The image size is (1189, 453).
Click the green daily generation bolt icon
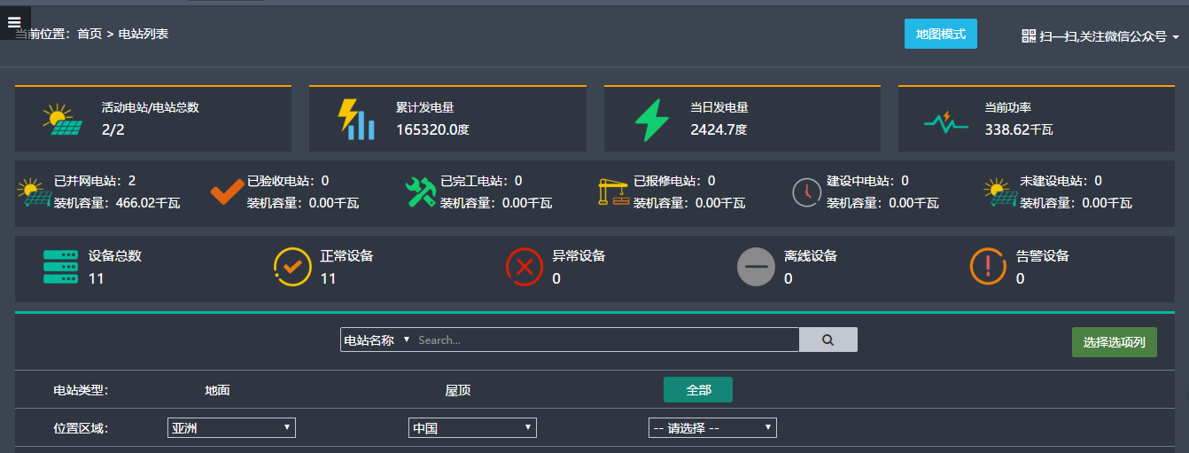(652, 120)
